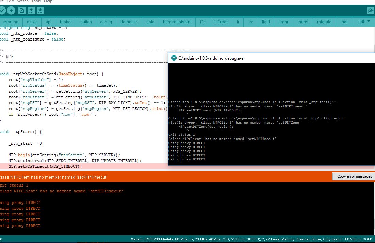Open the Sketch menu
Image resolution: width=375 pixels, height=243 pixels.
click(x=22, y=1)
